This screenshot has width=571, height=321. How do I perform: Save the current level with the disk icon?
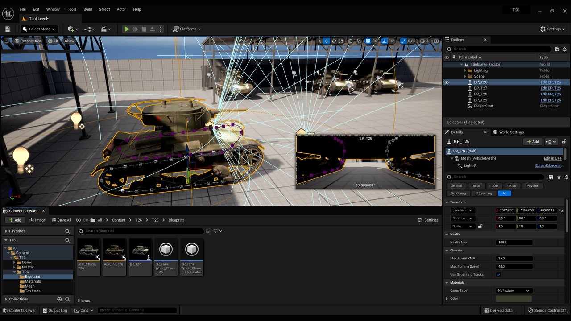[x=8, y=29]
